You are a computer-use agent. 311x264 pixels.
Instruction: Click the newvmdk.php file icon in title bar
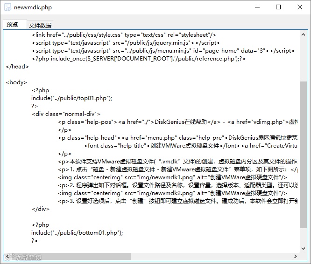pyautogui.click(x=8, y=7)
